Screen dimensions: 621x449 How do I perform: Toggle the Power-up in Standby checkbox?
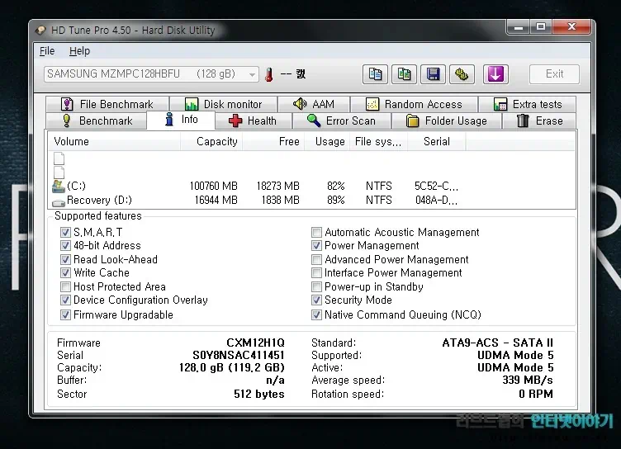(x=316, y=286)
